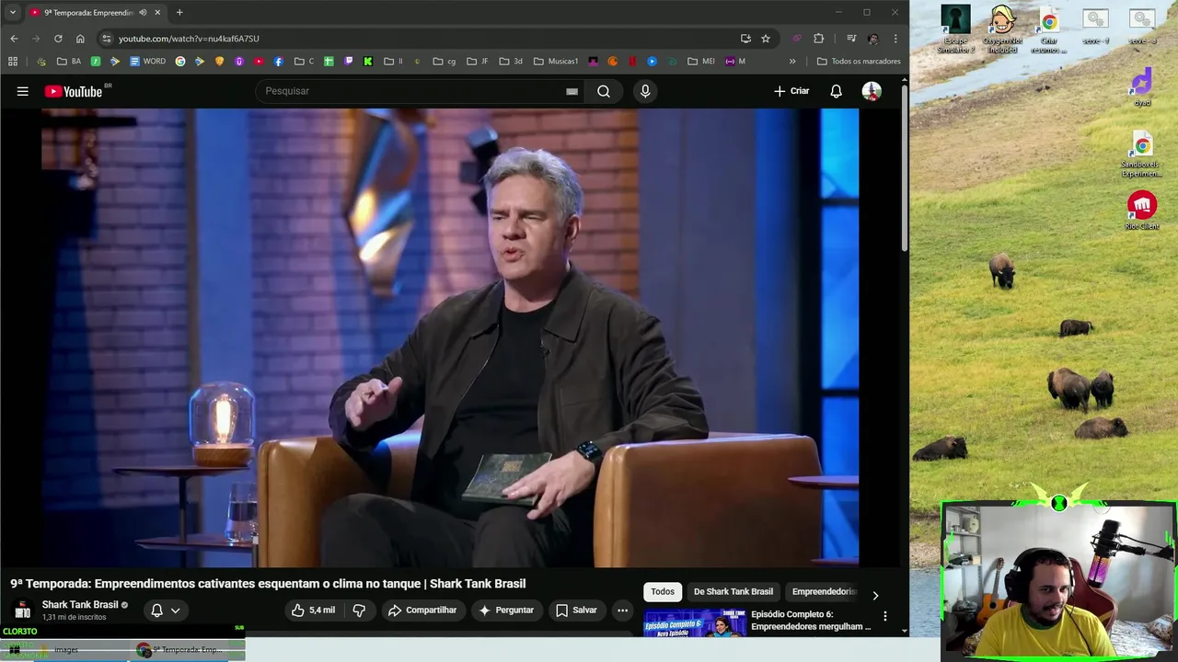This screenshot has height=662, width=1178.
Task: Dislike the video
Action: [359, 610]
